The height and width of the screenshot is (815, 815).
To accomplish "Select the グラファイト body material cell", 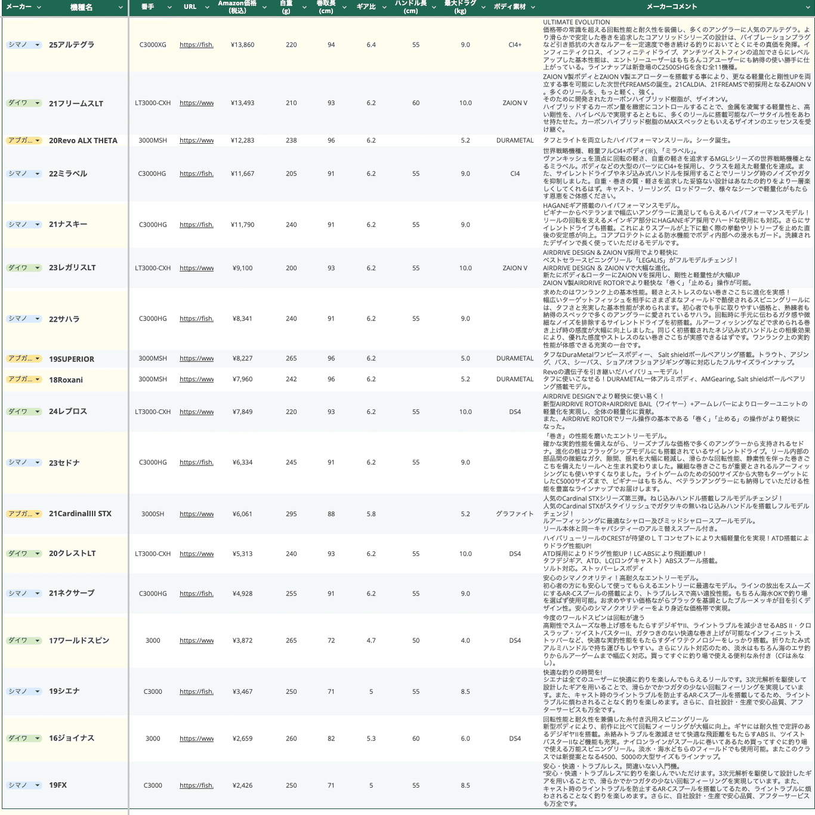I will coord(515,514).
